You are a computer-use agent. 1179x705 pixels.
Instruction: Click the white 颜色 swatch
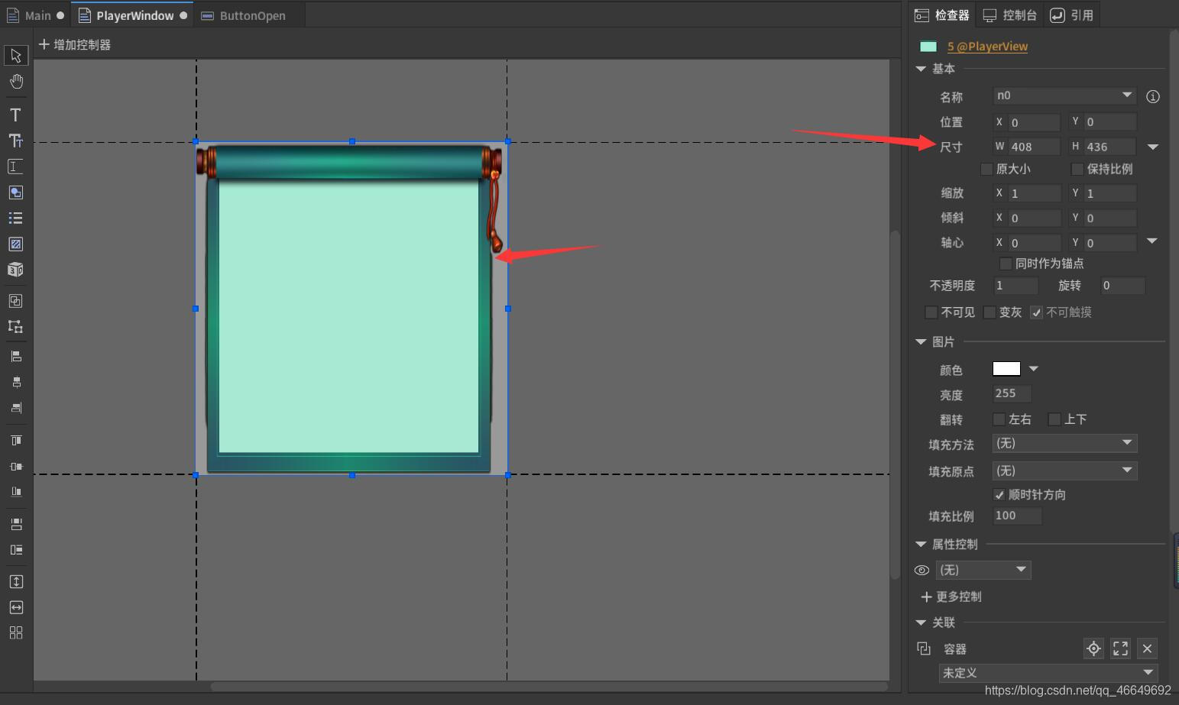tap(1006, 369)
